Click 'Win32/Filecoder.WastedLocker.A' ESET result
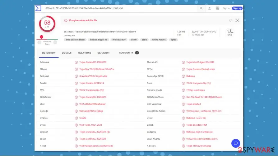Image resolution: width=278 pixels, height=156 pixels. coord(202,139)
